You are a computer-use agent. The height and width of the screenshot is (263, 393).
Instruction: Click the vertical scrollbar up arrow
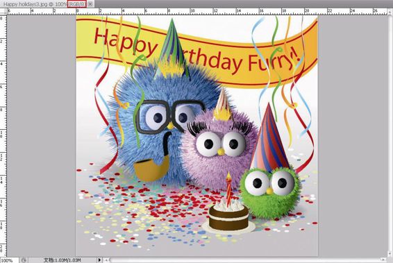point(390,12)
